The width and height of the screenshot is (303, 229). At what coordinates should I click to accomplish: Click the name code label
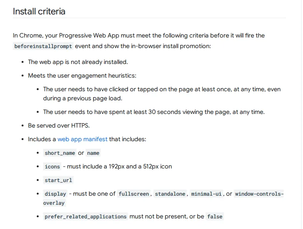(x=93, y=153)
